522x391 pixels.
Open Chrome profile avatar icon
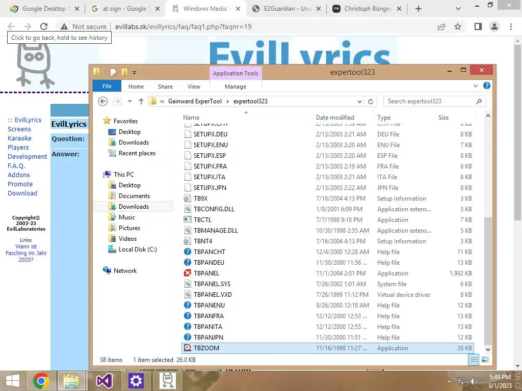click(x=494, y=26)
